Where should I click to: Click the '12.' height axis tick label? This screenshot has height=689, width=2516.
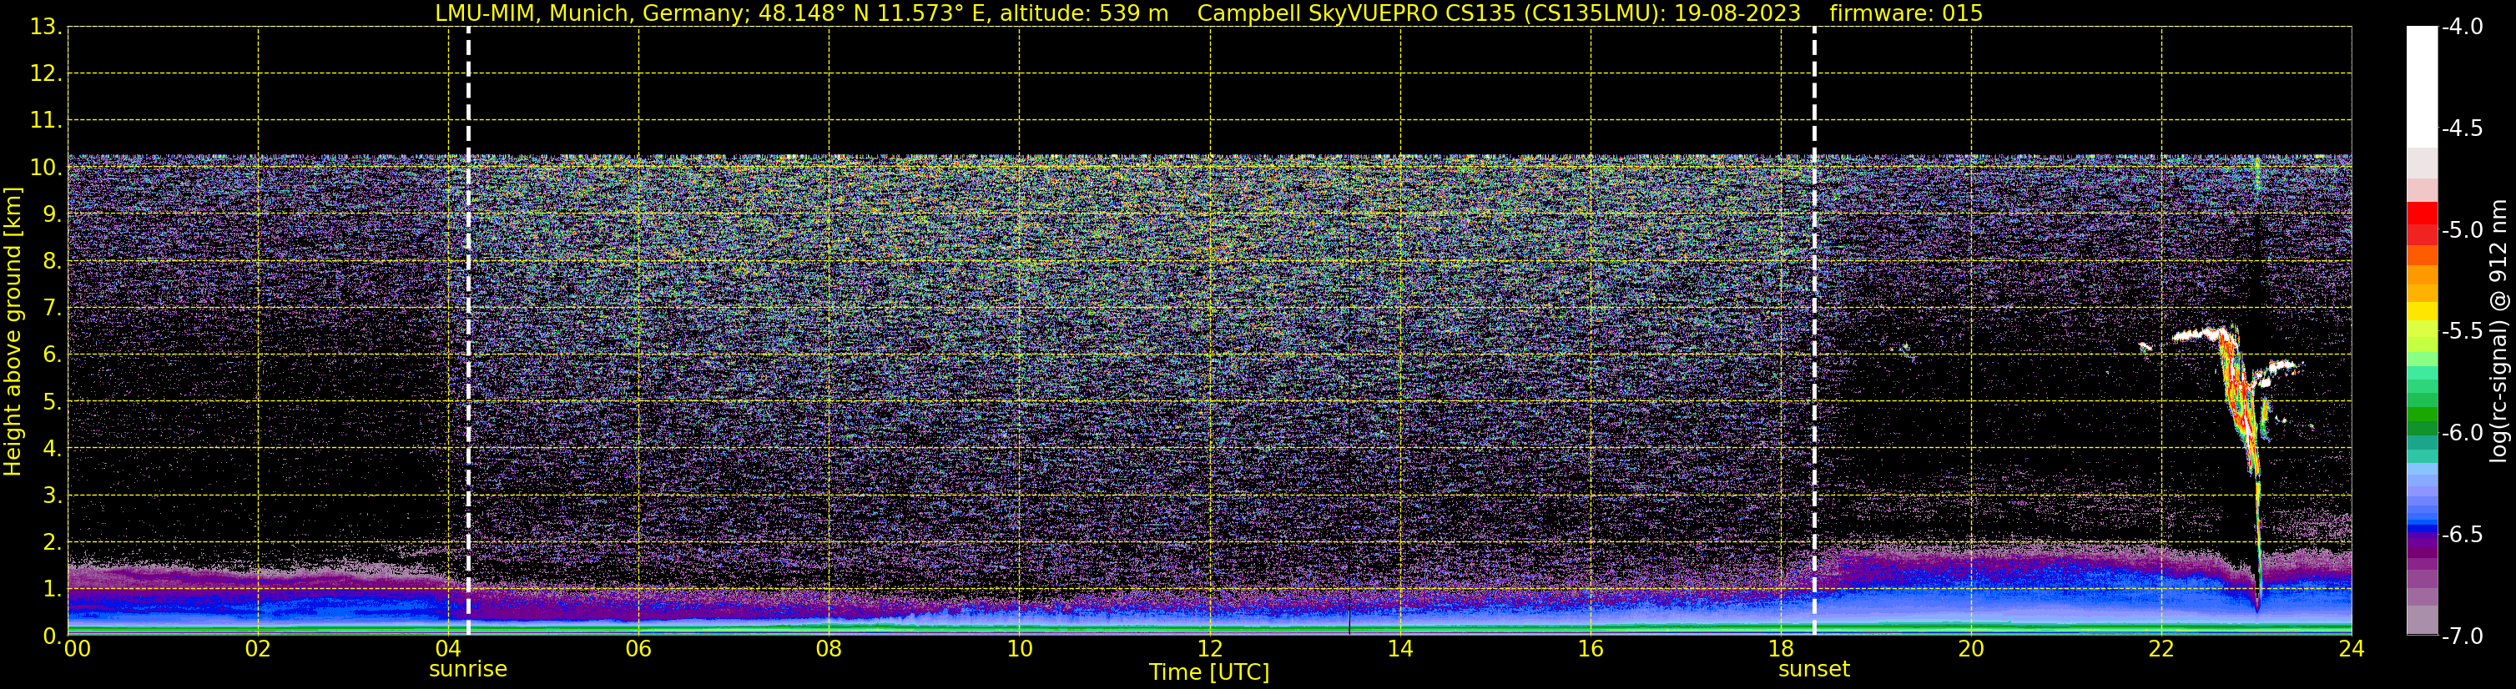pyautogui.click(x=46, y=73)
